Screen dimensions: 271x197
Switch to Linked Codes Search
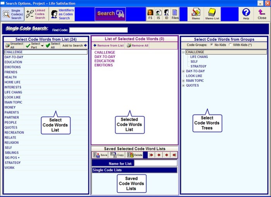(x=36, y=14)
